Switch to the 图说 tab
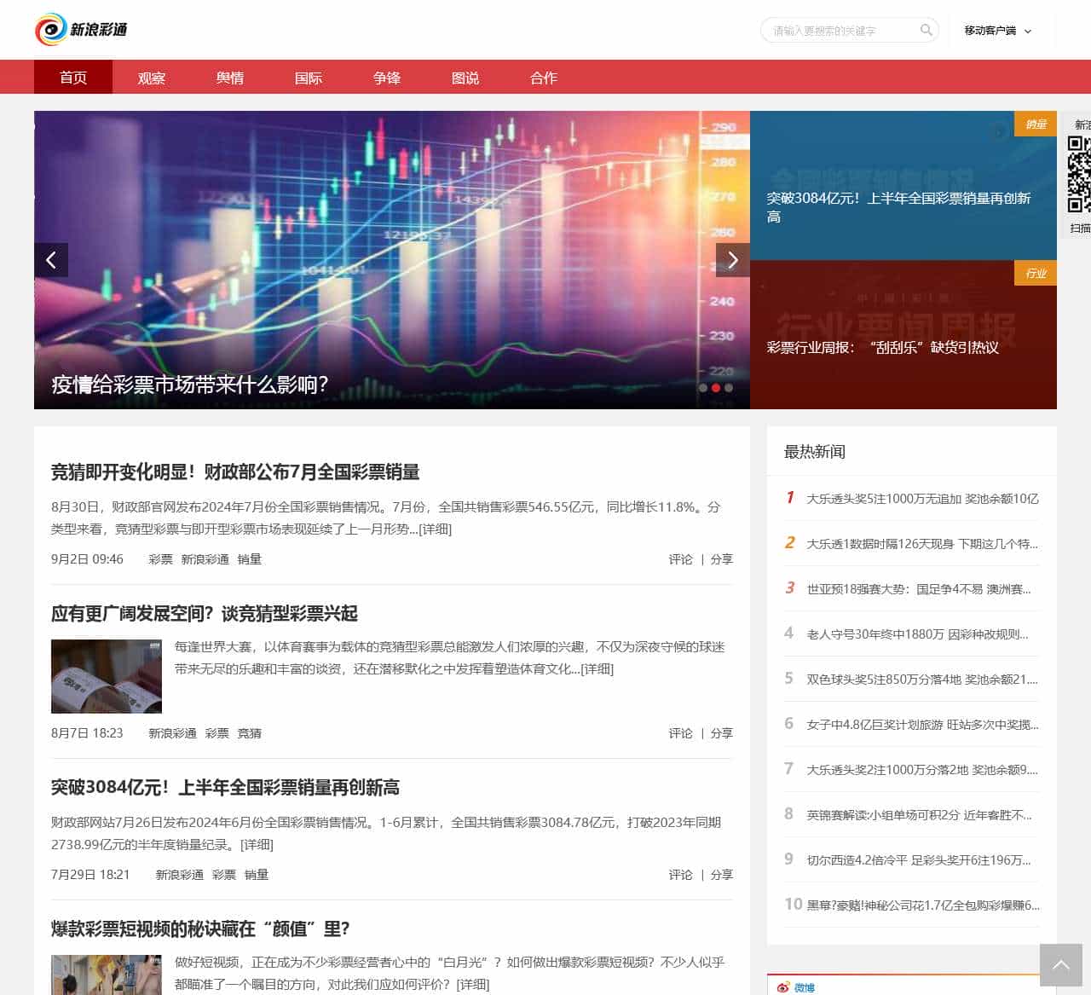 coord(465,77)
